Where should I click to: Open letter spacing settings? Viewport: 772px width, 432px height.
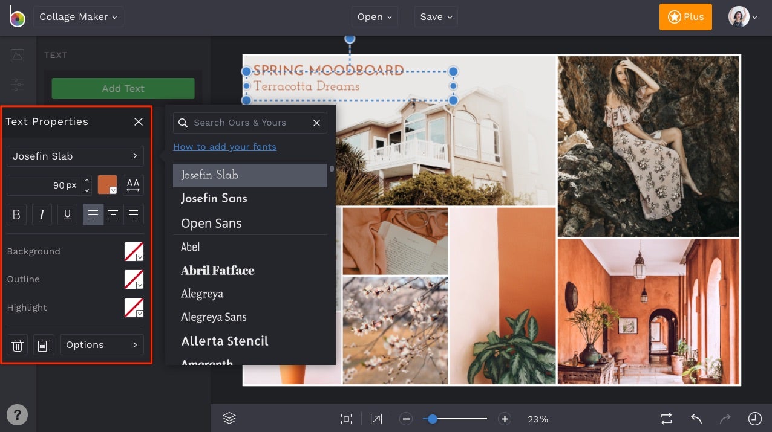pos(132,185)
